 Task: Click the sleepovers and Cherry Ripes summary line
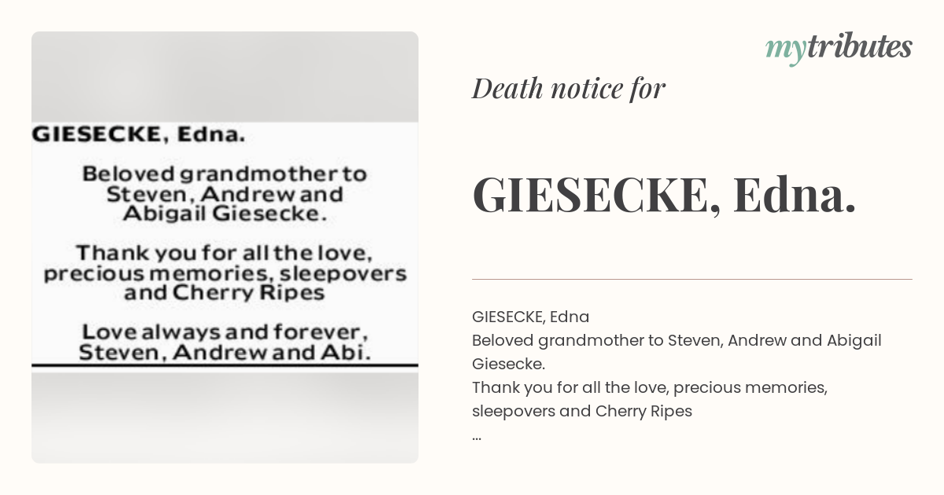click(x=582, y=411)
